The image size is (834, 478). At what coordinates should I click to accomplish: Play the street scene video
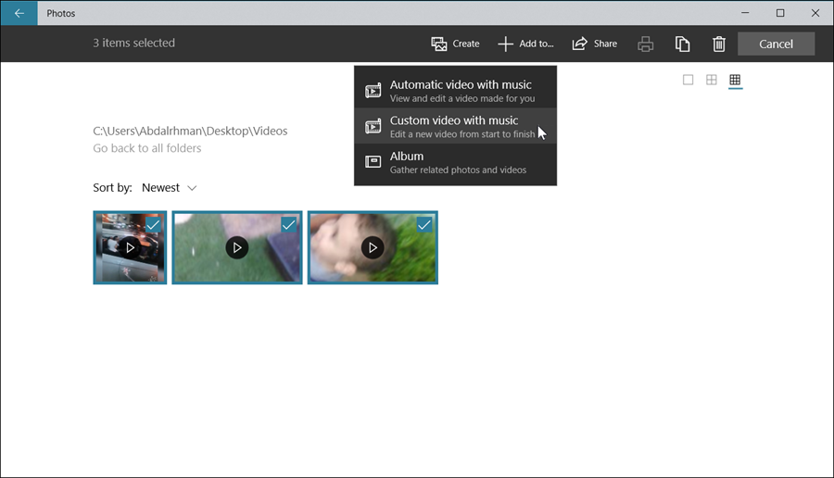click(130, 247)
